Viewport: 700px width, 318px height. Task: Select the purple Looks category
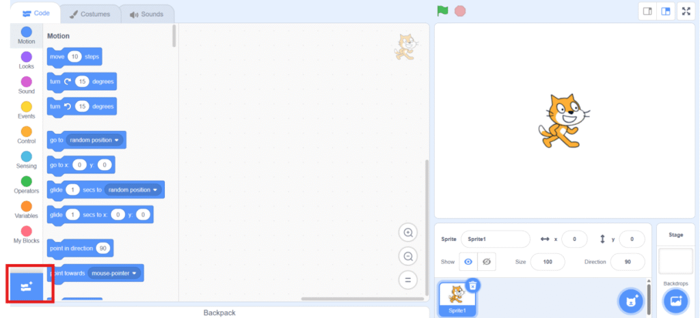click(x=26, y=60)
